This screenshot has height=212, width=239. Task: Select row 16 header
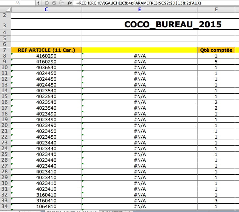tap(4, 102)
